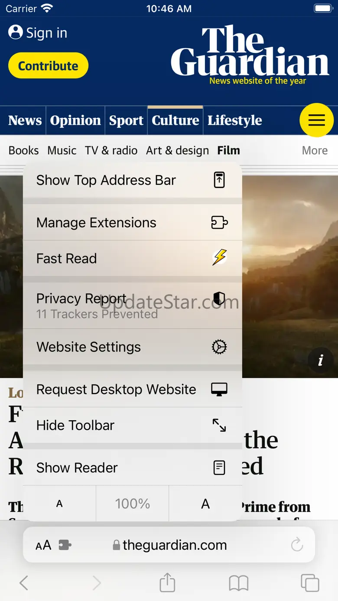Decrease text size with small A
338x601 pixels.
coord(59,504)
